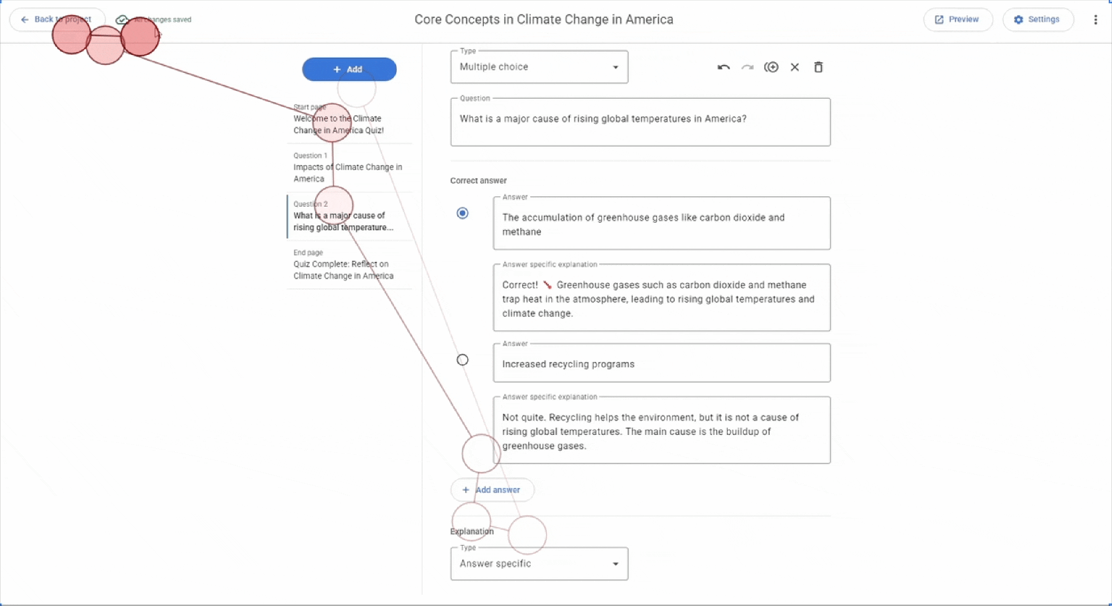Select the Start page Welcome item

click(x=349, y=119)
